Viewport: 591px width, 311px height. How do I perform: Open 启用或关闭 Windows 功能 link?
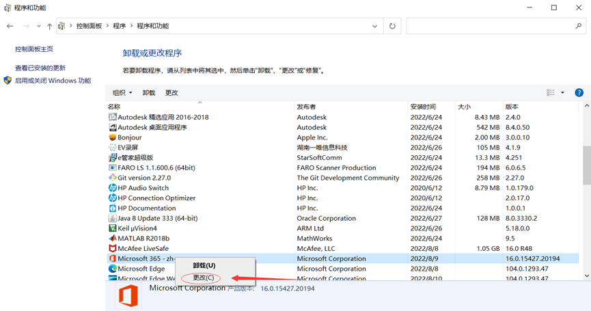tap(53, 80)
